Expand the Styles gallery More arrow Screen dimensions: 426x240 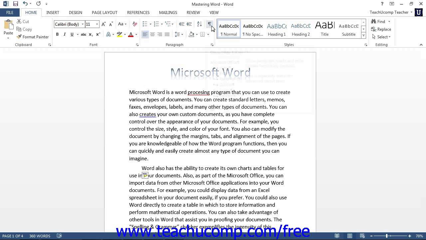(x=363, y=35)
